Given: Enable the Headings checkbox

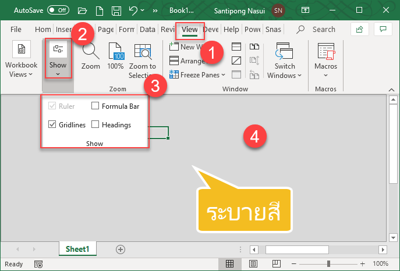Looking at the screenshot, I should (95, 124).
